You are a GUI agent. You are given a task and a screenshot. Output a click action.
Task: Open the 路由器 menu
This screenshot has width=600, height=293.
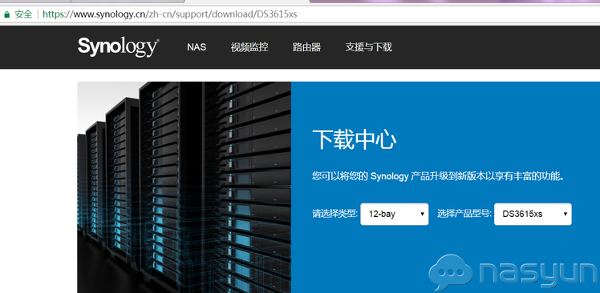306,47
